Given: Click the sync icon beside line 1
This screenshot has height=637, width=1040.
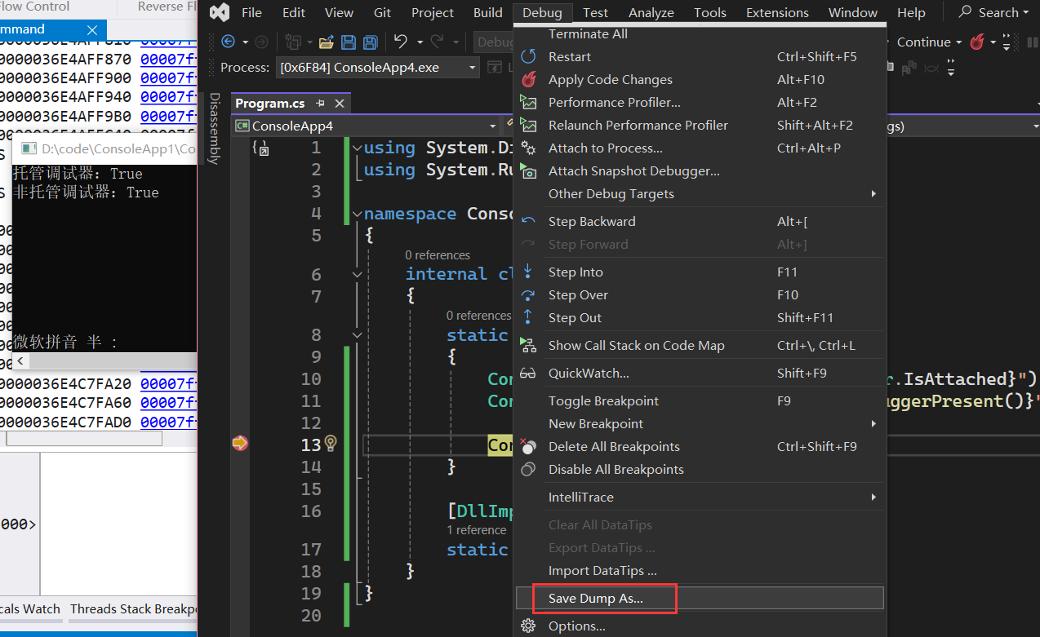Looking at the screenshot, I should [x=260, y=148].
